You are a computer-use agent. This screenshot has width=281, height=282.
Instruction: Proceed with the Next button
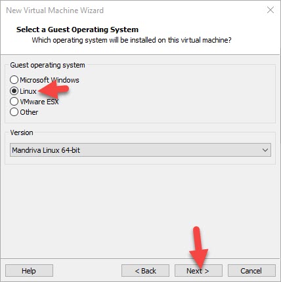[198, 271]
